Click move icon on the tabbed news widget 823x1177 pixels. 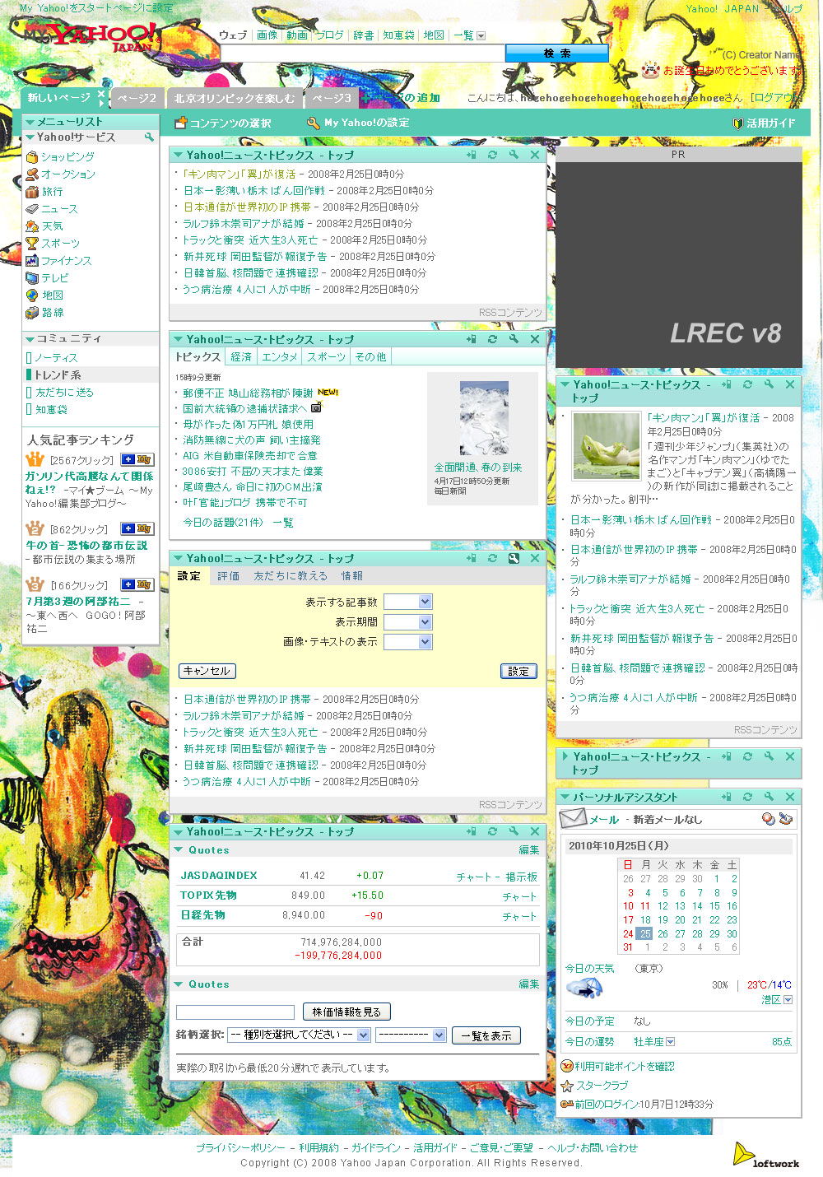point(471,339)
